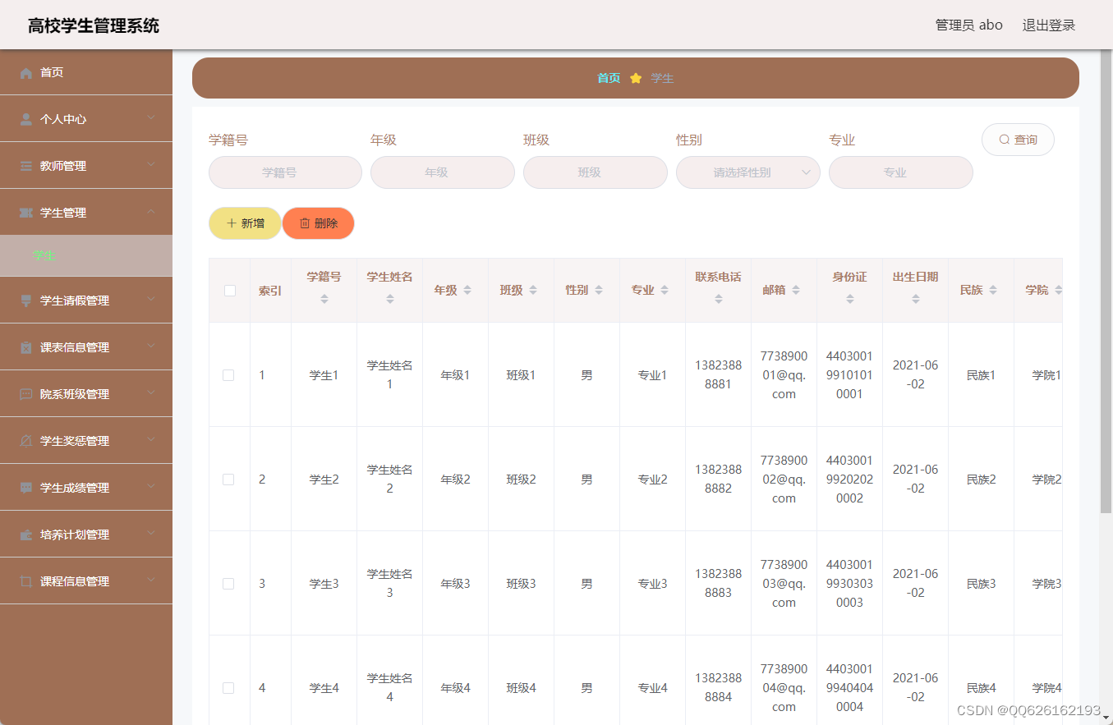Open the 请选择性别 dropdown
Screen dimensions: 1113x725
pos(748,172)
